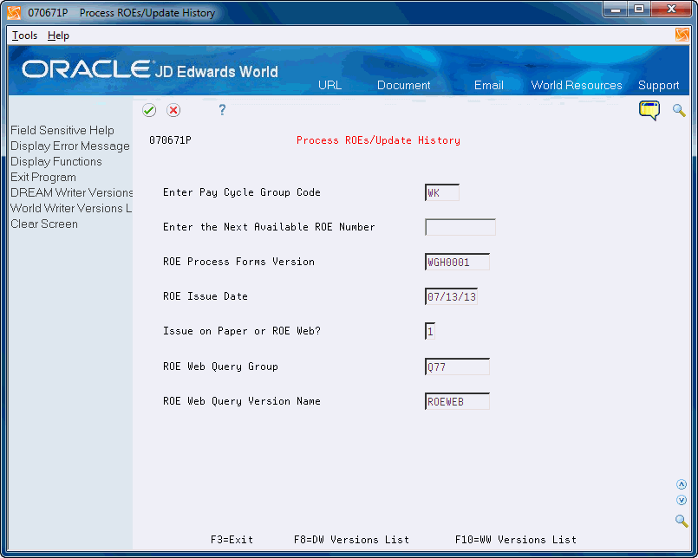Click the Issue on Paper or ROE Web? label

tap(242, 331)
